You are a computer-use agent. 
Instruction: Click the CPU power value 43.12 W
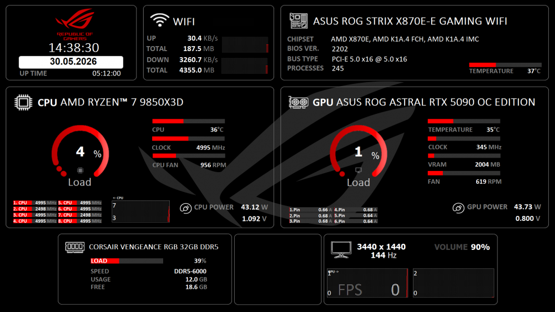point(254,207)
